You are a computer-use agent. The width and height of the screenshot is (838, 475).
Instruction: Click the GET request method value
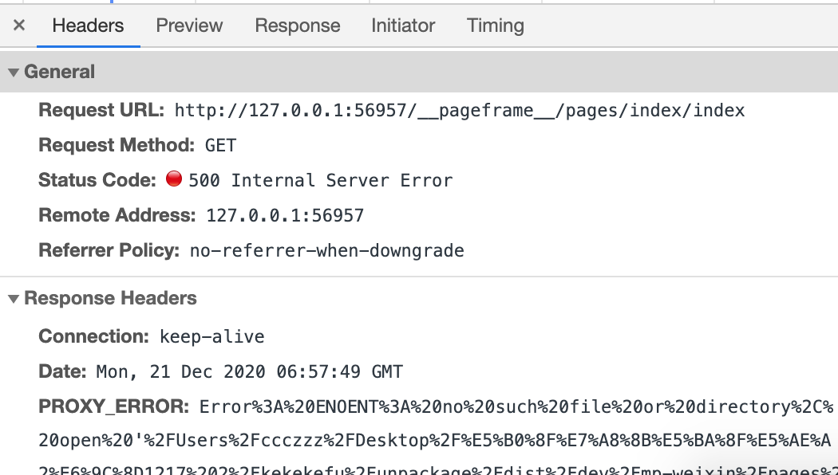click(x=221, y=145)
